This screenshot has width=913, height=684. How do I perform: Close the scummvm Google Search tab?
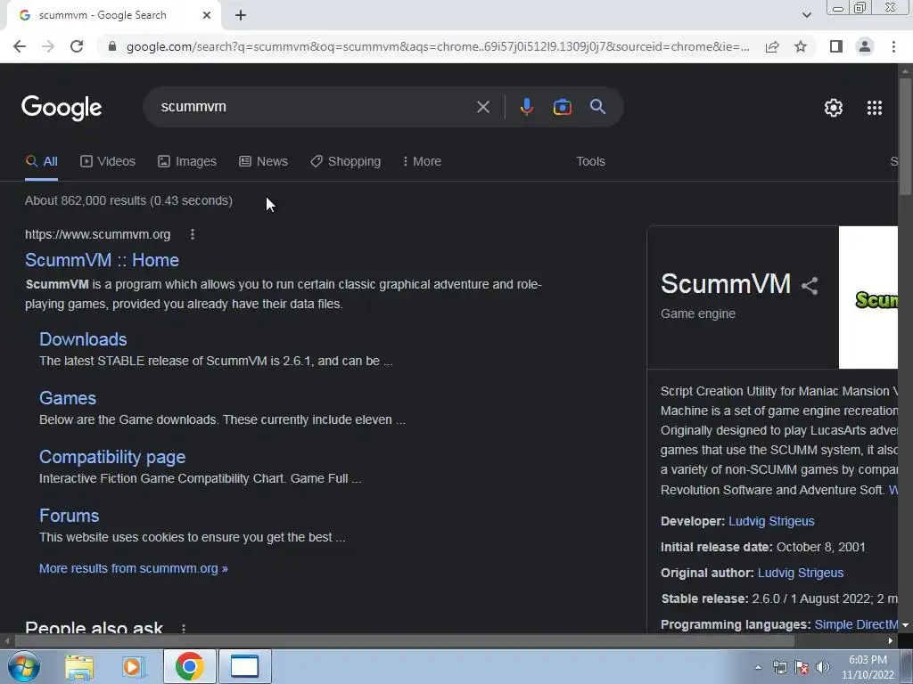click(207, 15)
